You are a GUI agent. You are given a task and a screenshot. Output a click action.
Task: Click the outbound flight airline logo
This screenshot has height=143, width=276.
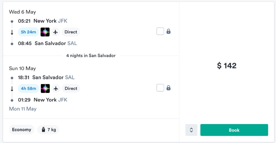point(45,32)
